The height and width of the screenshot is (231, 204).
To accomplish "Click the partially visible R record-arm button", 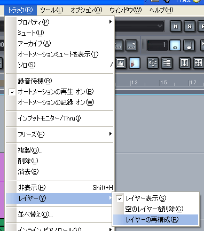I will [201, 27].
